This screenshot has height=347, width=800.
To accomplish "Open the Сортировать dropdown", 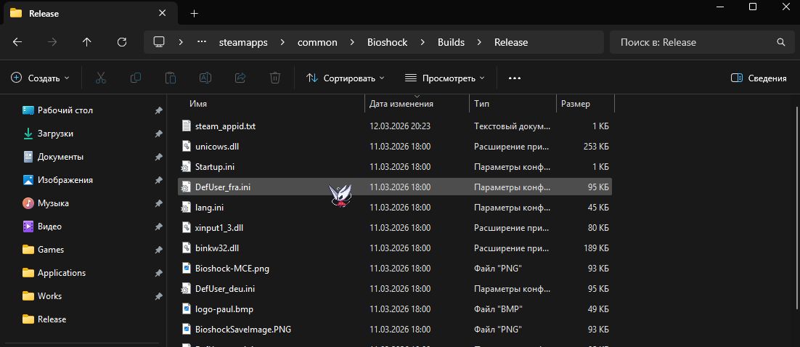I will [346, 78].
